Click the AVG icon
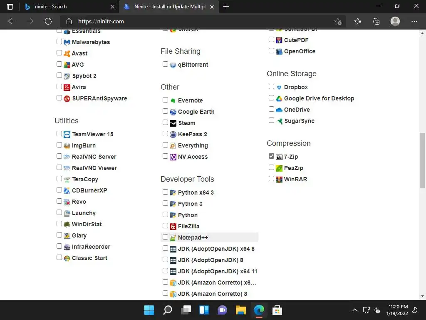Screen dimensions: 426x320 click(x=67, y=65)
